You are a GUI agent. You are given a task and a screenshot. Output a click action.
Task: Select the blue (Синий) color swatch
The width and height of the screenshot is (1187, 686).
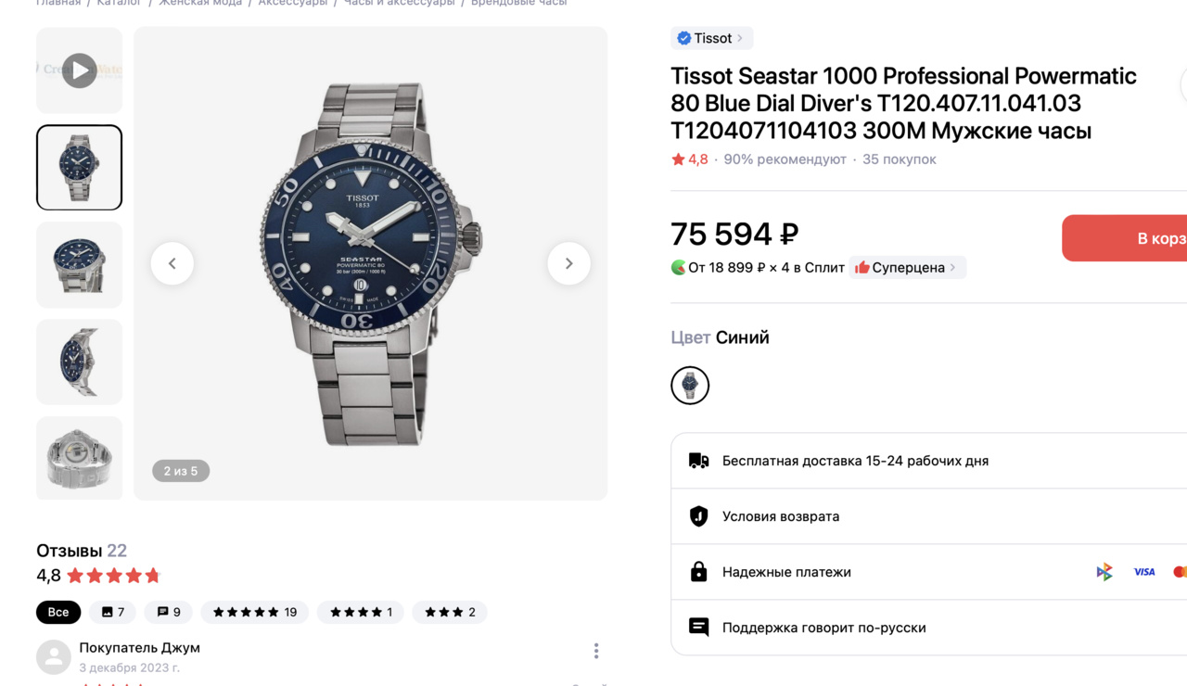click(x=690, y=386)
